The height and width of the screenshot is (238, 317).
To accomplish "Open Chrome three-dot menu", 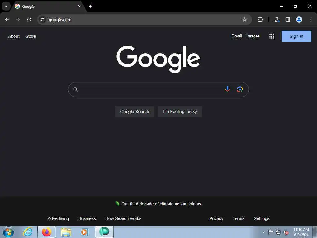I will [310, 20].
